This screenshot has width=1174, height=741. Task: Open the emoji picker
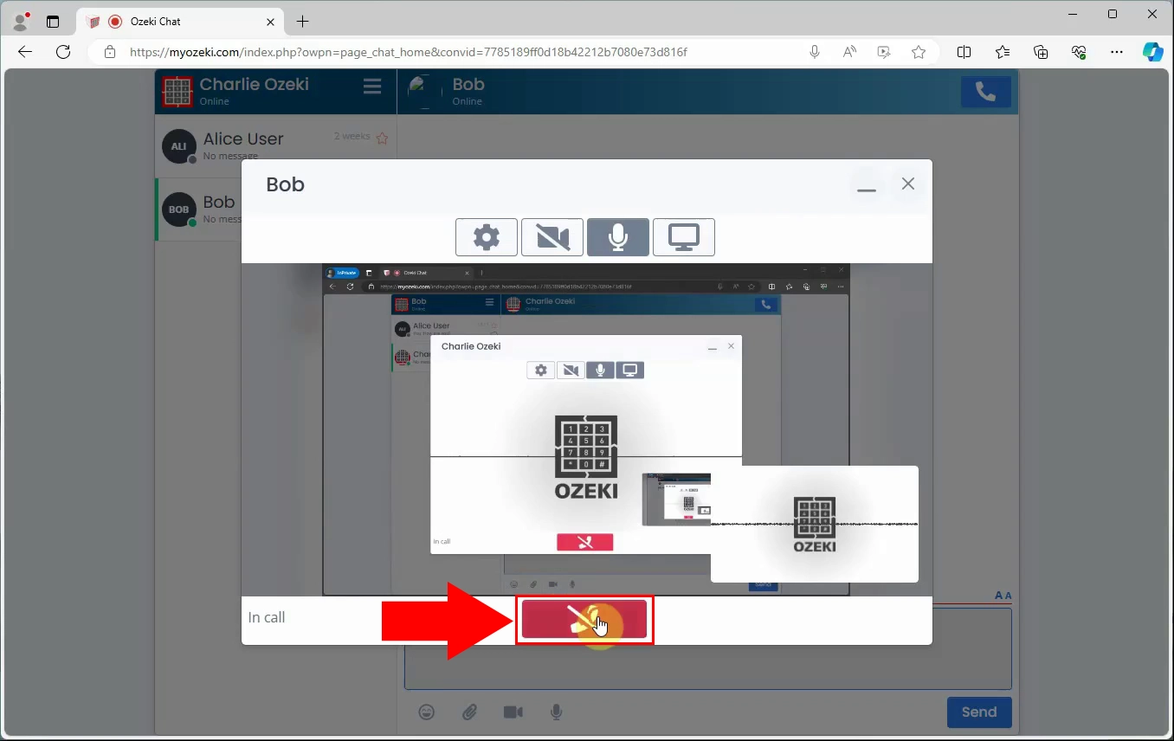tap(427, 712)
